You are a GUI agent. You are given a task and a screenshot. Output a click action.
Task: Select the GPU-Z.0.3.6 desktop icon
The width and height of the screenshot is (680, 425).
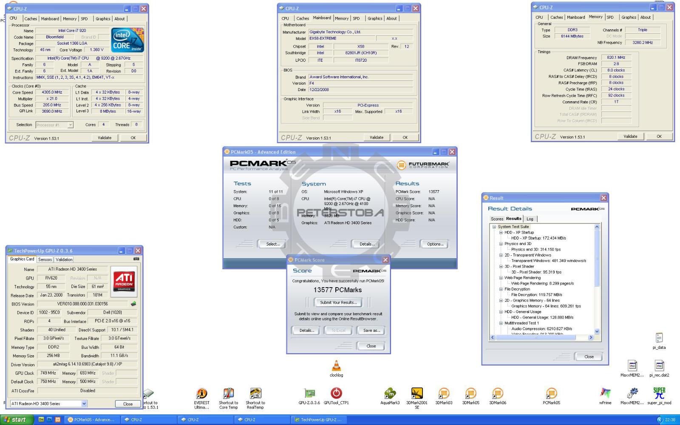click(309, 394)
